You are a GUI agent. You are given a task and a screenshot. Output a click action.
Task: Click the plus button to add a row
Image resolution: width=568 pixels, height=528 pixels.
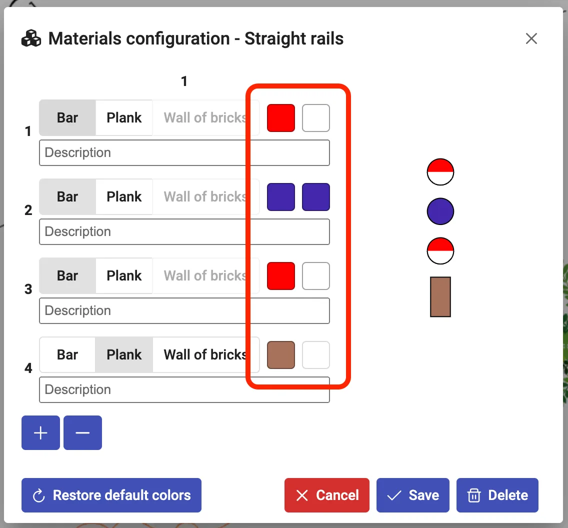click(x=40, y=432)
